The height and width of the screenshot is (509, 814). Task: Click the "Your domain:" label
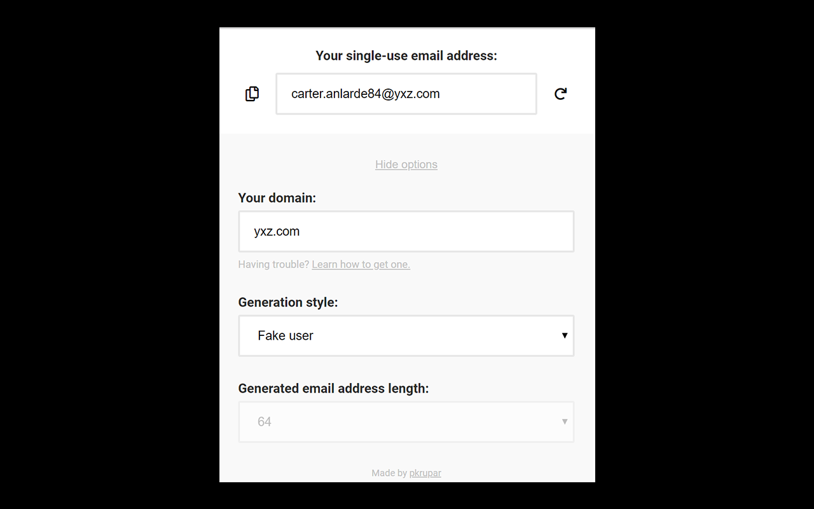tap(277, 198)
